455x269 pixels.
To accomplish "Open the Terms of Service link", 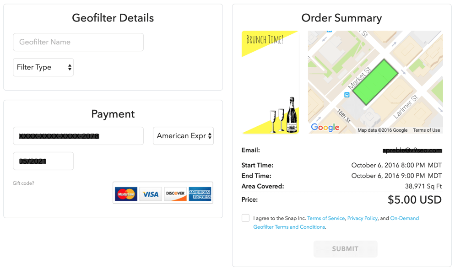I will click(x=326, y=218).
